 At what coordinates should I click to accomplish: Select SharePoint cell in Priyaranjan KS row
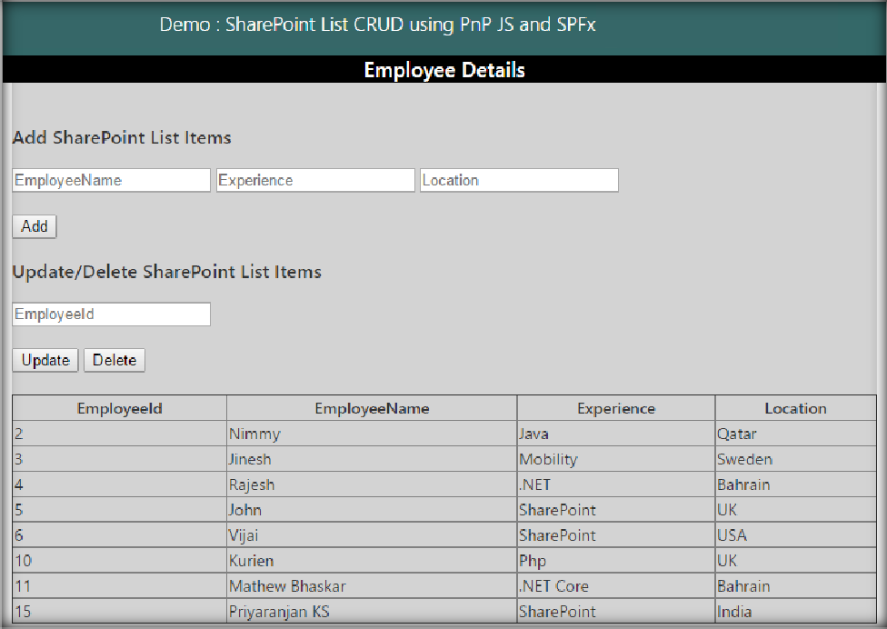(616, 612)
